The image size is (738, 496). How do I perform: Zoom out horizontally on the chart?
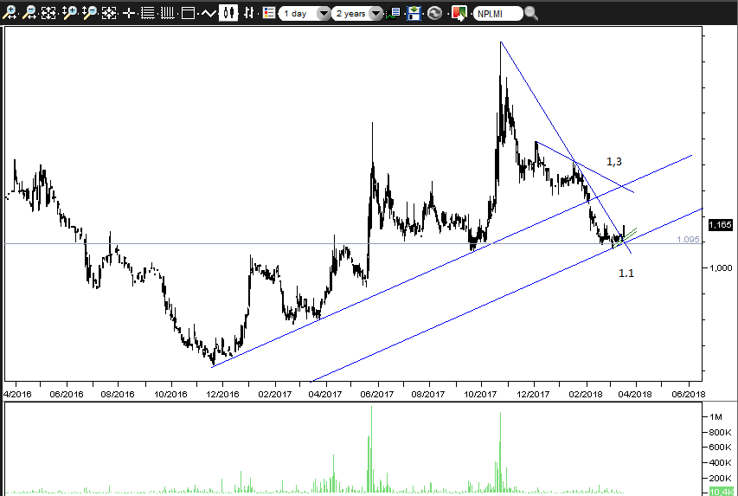tap(29, 13)
